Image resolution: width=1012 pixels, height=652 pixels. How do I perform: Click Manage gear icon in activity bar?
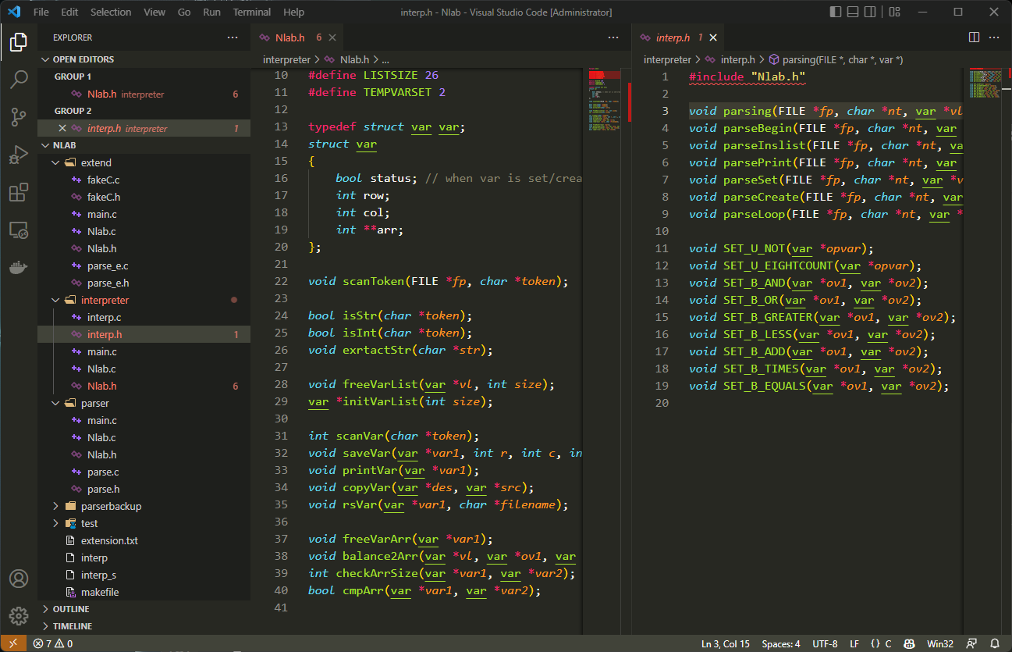click(19, 615)
